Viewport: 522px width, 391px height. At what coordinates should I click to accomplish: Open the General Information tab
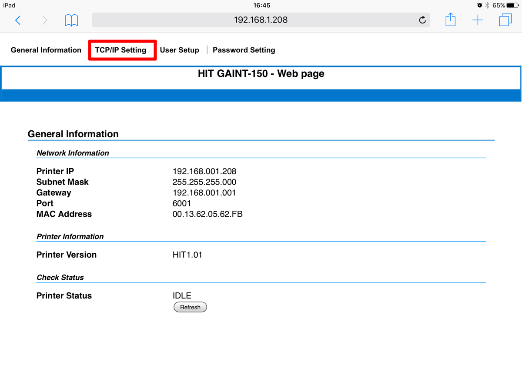coord(46,50)
